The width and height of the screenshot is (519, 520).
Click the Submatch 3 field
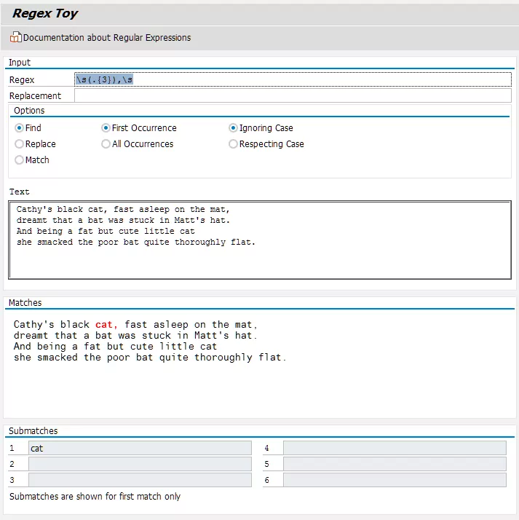tap(140, 480)
